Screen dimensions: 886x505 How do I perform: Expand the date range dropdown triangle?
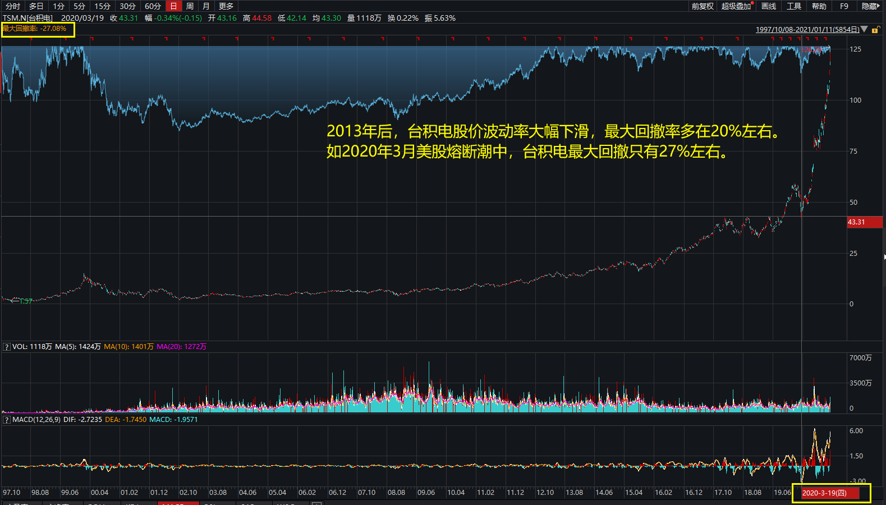pyautogui.click(x=864, y=29)
